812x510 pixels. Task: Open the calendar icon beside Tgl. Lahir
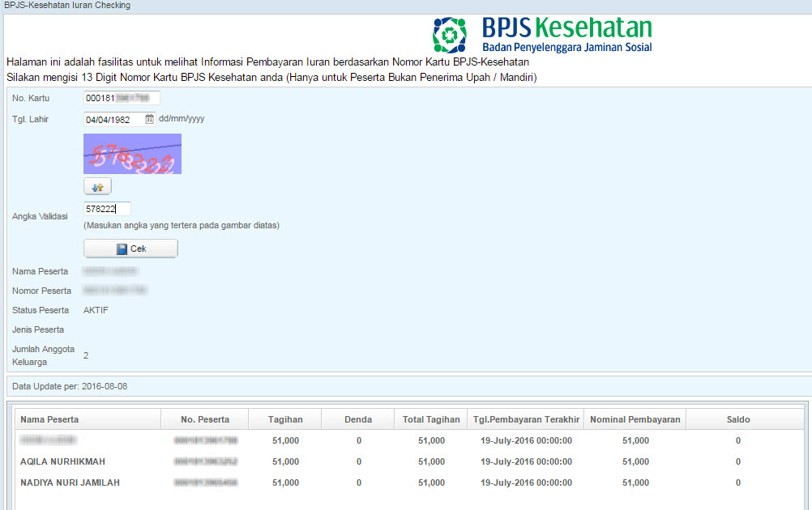point(147,119)
